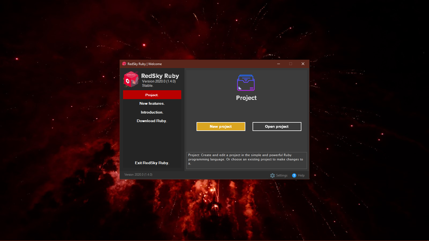The width and height of the screenshot is (429, 241).
Task: Click the Stable release label
Action: coord(147,86)
